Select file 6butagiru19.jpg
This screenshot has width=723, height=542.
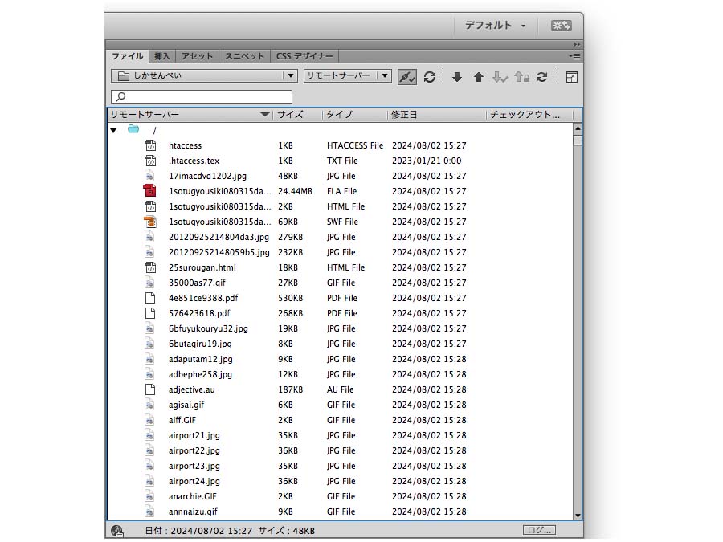[x=200, y=344]
